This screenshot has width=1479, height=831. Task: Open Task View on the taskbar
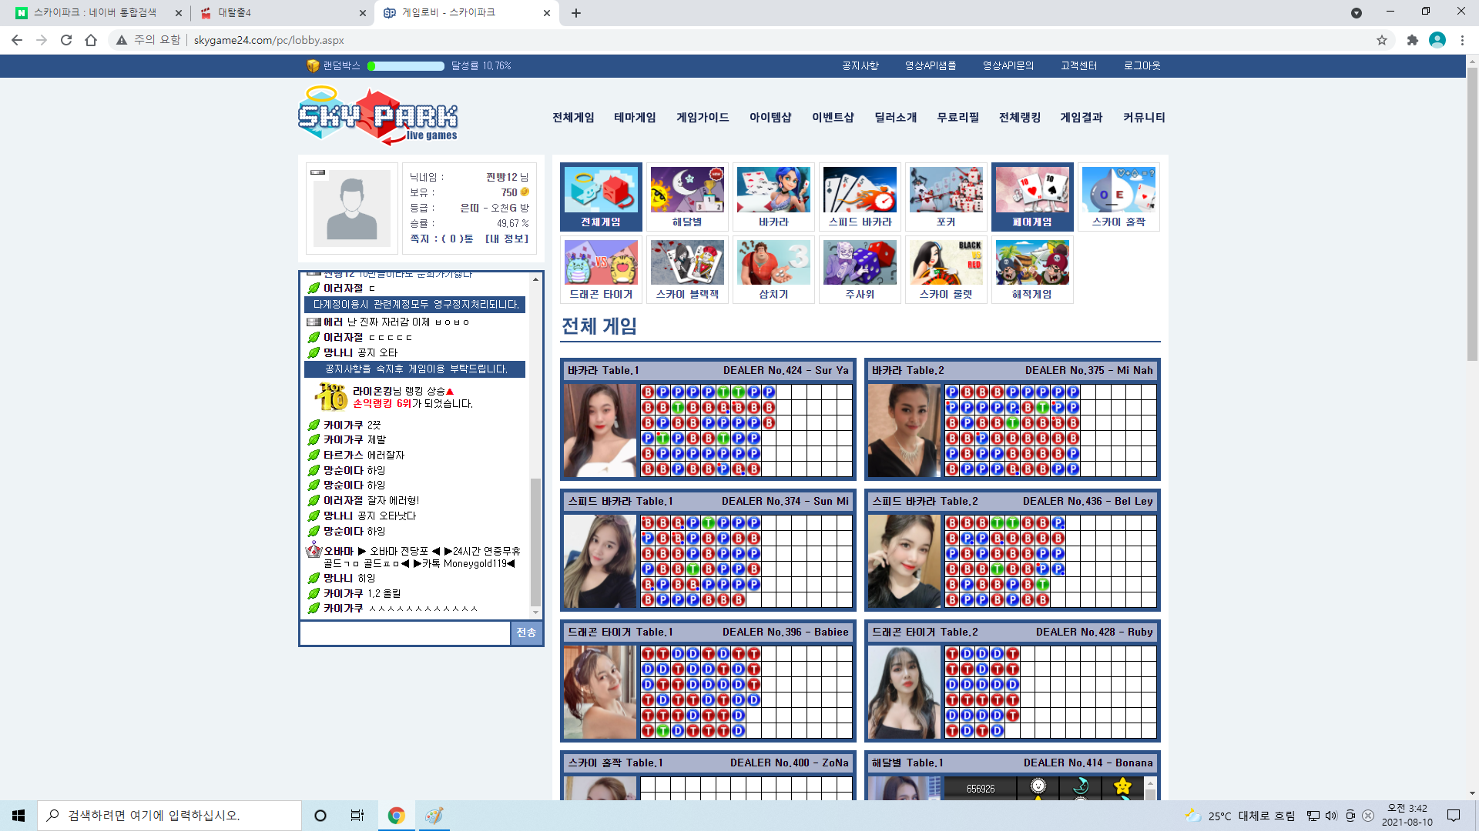[357, 816]
